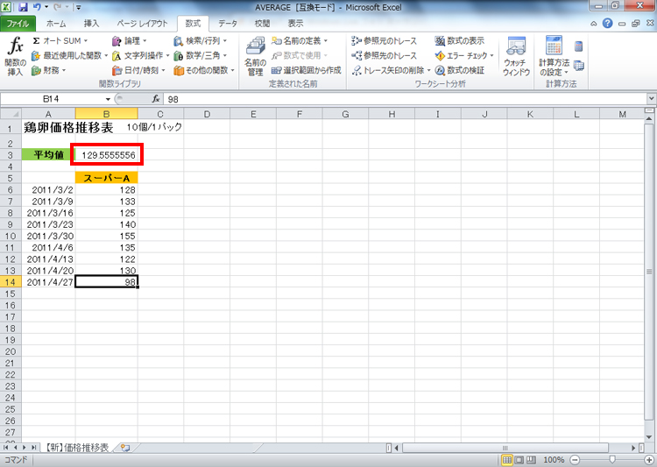Viewport: 657px width, 467px height.
Task: Click the fx icon in formula bar
Action: pyautogui.click(x=156, y=99)
